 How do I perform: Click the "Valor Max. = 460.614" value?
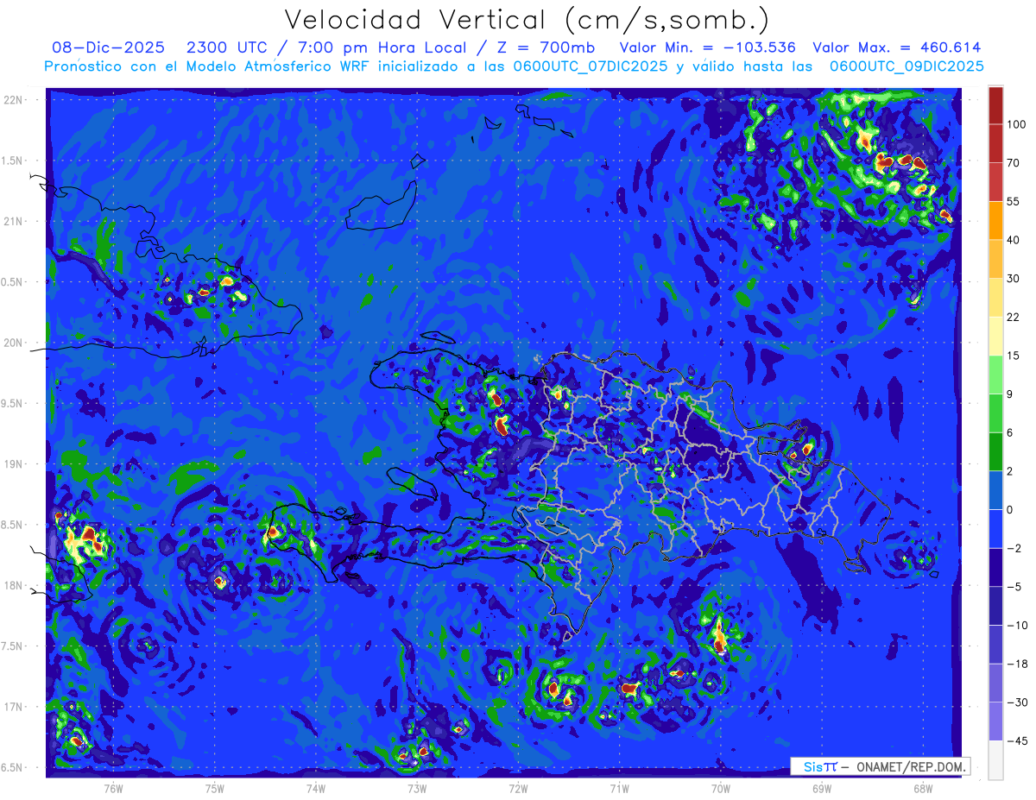(x=897, y=47)
